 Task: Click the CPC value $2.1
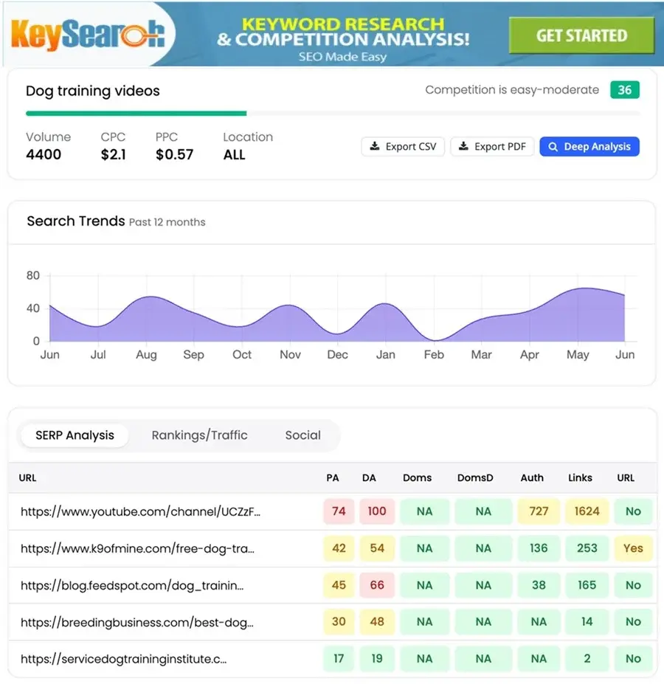(x=113, y=154)
